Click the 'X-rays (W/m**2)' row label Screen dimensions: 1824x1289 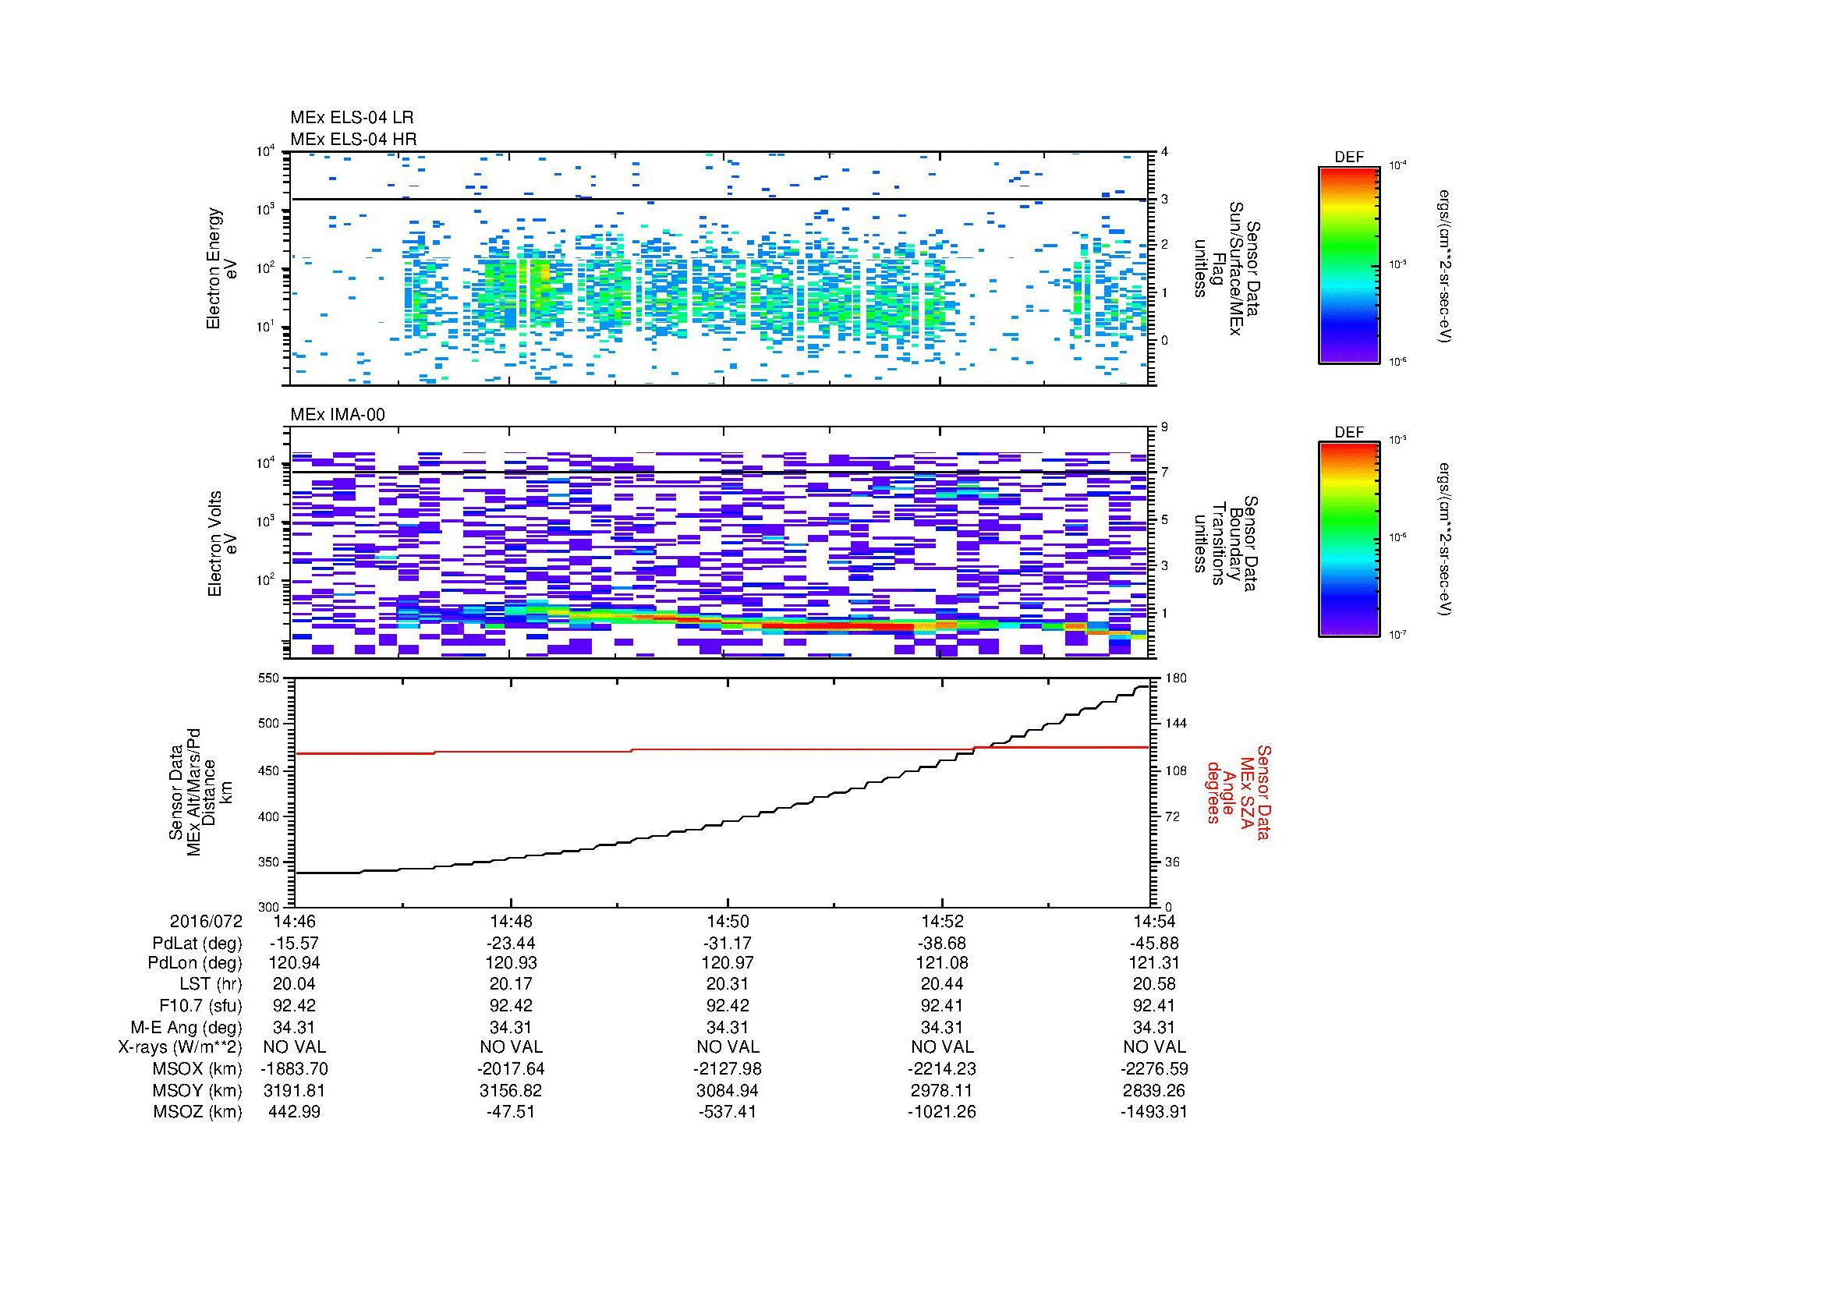coord(180,1047)
